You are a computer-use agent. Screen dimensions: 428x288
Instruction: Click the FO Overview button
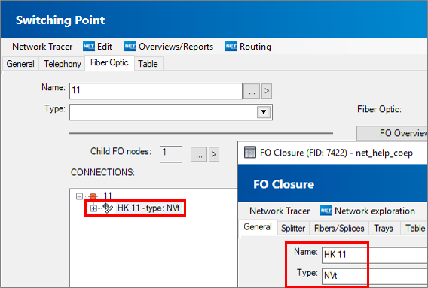pos(392,133)
